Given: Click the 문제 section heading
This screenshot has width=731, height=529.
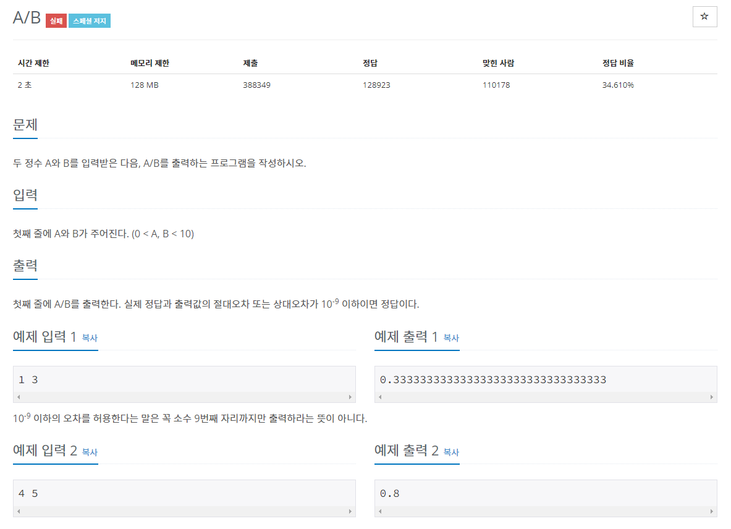Looking at the screenshot, I should tap(25, 125).
